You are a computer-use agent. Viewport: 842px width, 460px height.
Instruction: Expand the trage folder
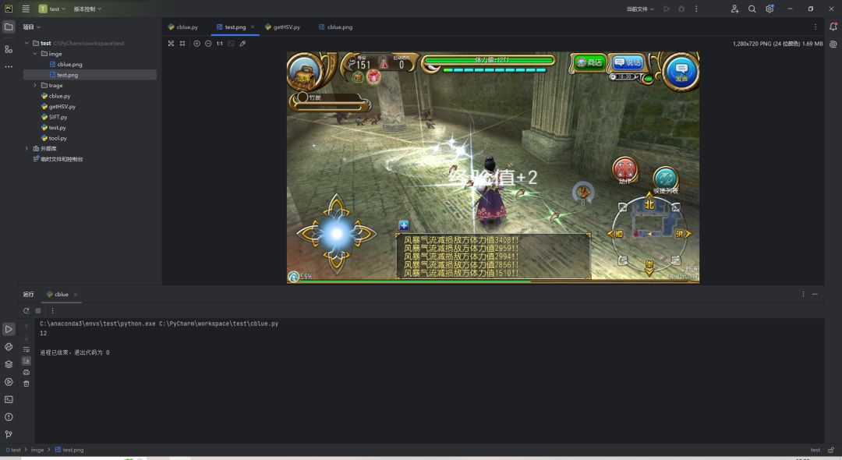click(x=35, y=85)
